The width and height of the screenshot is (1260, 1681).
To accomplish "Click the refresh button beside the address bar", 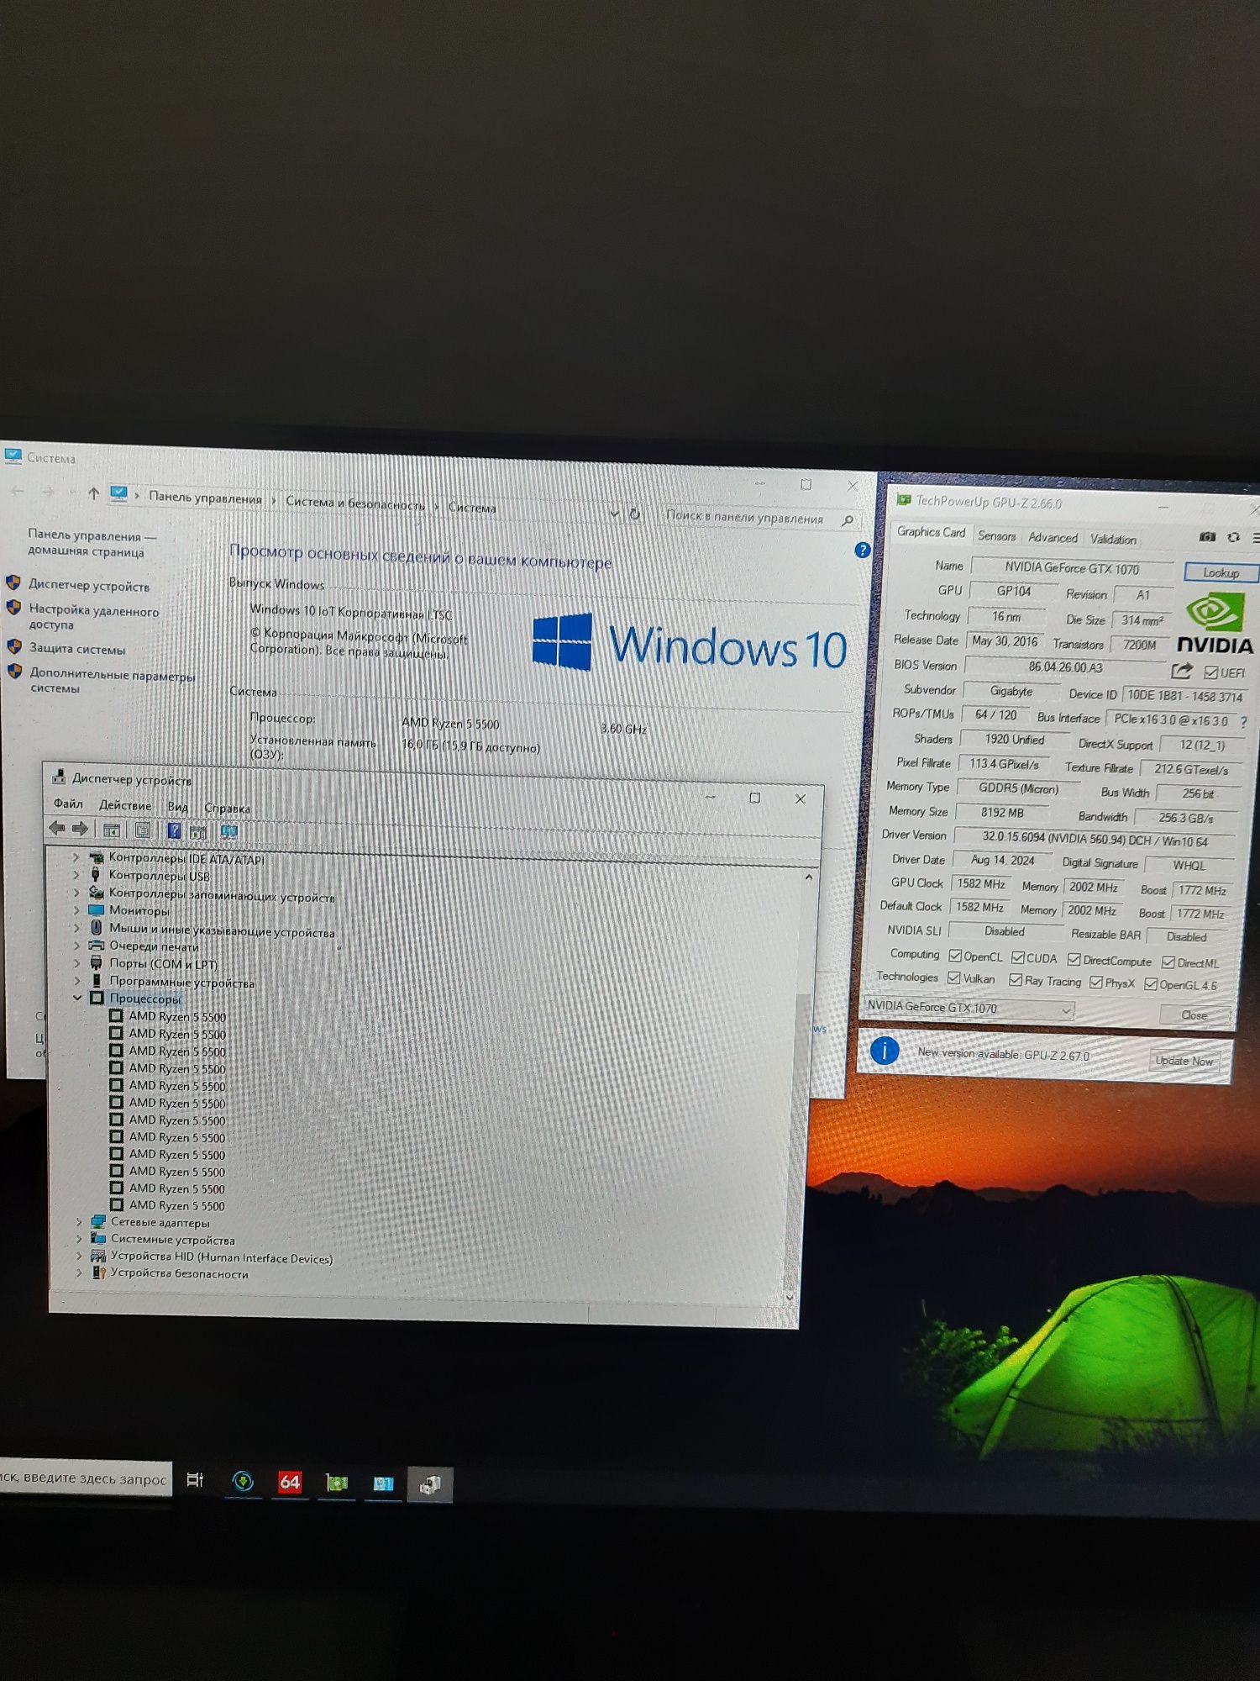I will [x=635, y=514].
